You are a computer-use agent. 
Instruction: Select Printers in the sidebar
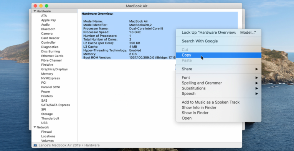pyautogui.click(x=47, y=96)
